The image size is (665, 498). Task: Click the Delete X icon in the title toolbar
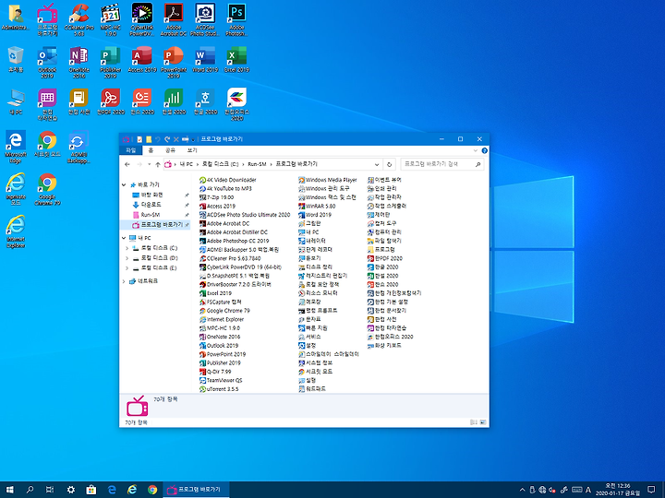(x=176, y=139)
